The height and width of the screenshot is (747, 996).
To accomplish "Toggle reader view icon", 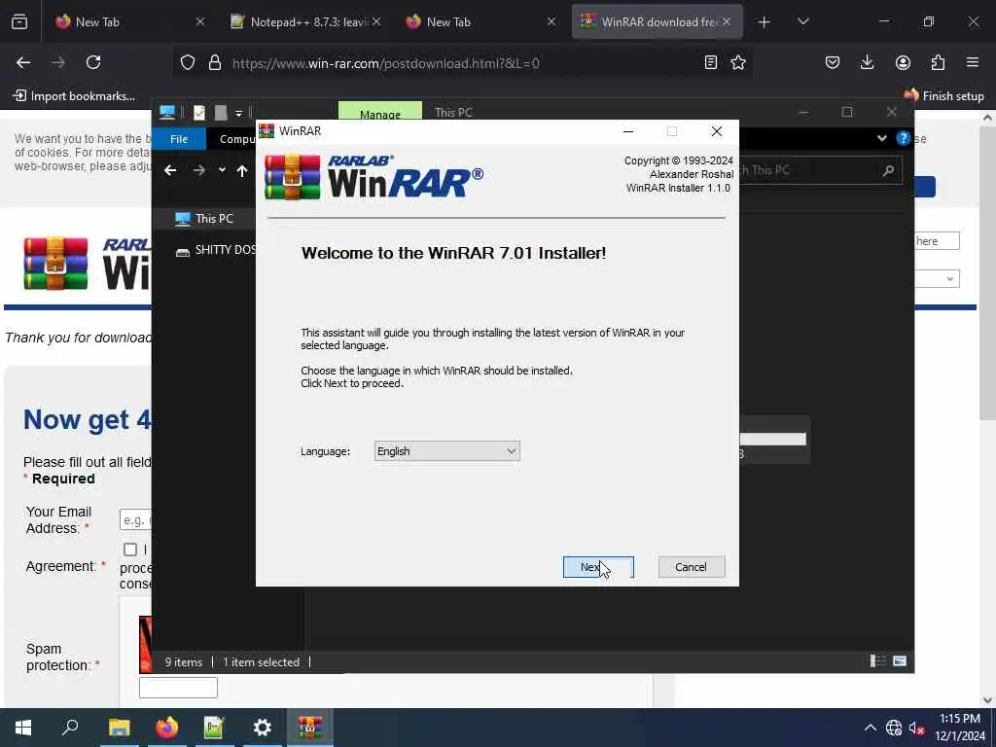I will [711, 62].
